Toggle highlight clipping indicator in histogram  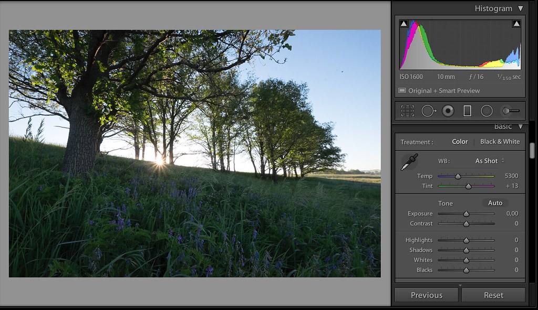[x=516, y=24]
